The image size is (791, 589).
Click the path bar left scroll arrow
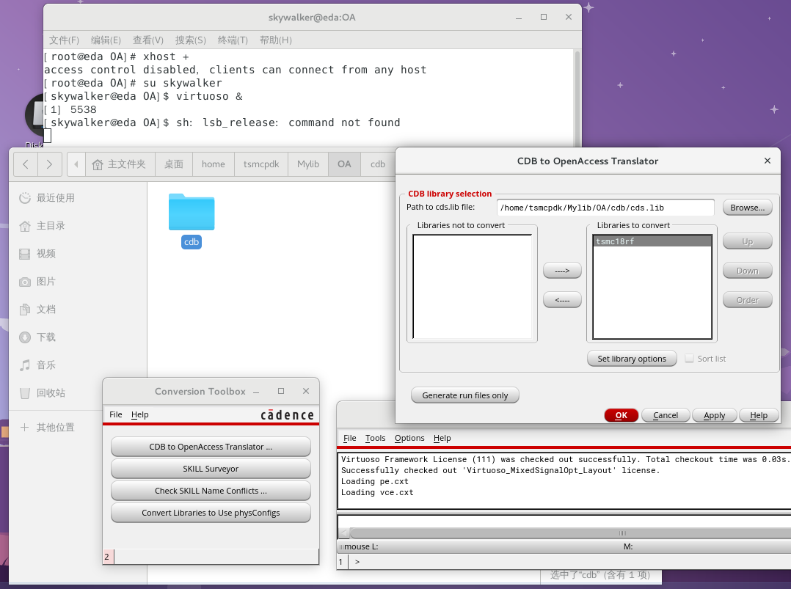pos(76,164)
